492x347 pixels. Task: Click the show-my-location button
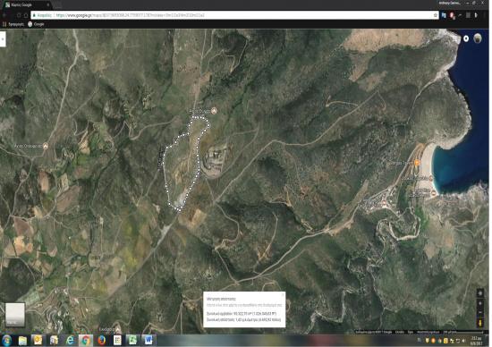click(480, 293)
